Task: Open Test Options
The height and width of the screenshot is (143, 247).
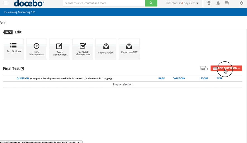Action: (14, 49)
